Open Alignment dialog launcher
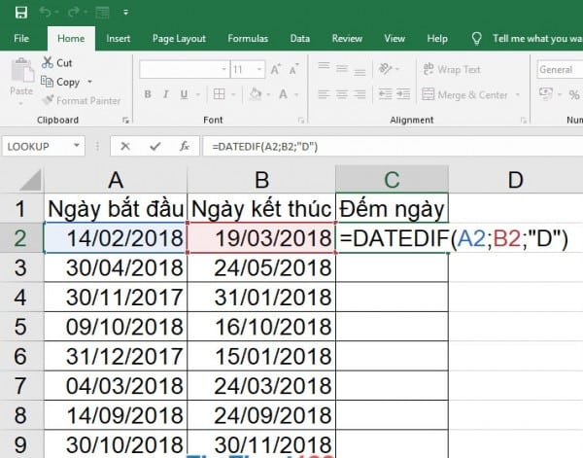This screenshot has width=583, height=458. (x=524, y=121)
